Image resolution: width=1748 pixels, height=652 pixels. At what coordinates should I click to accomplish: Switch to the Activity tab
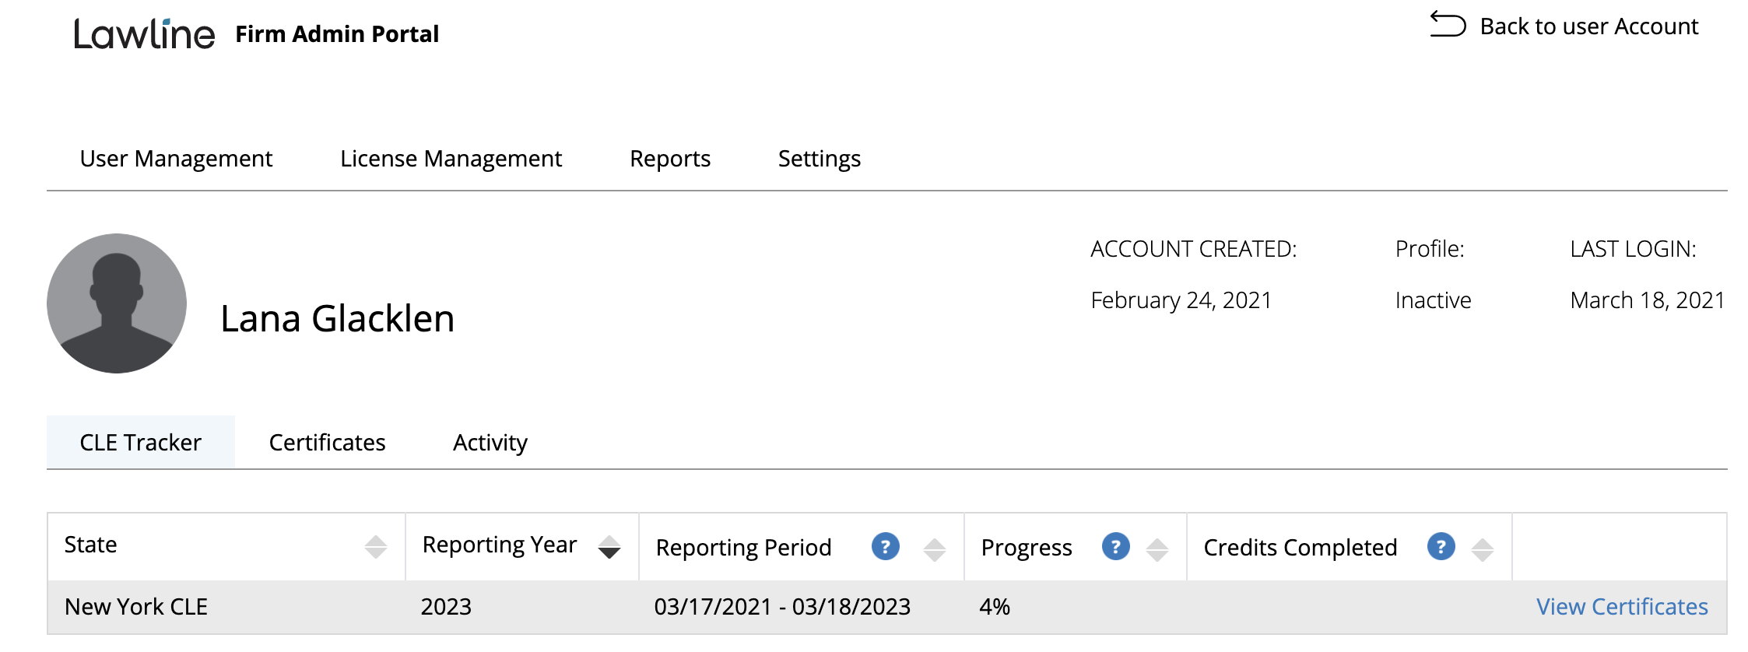coord(490,442)
